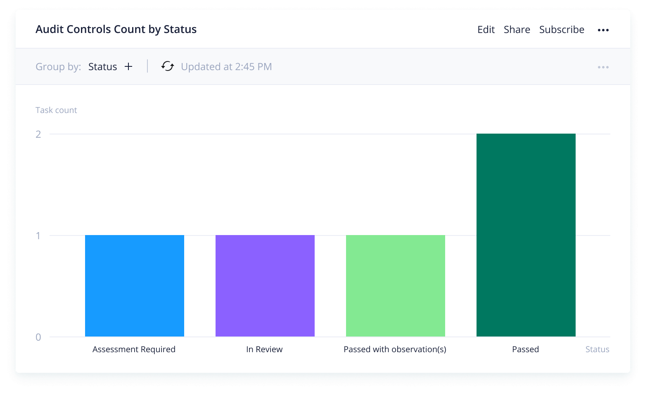
Task: Click the Status x-axis title
Action: coord(597,349)
